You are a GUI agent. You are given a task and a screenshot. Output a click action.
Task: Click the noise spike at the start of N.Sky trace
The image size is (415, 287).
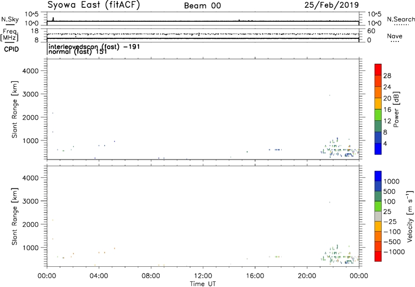pyautogui.click(x=53, y=19)
